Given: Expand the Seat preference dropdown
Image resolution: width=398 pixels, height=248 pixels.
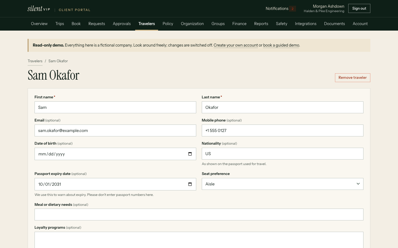Looking at the screenshot, I should tap(282, 184).
